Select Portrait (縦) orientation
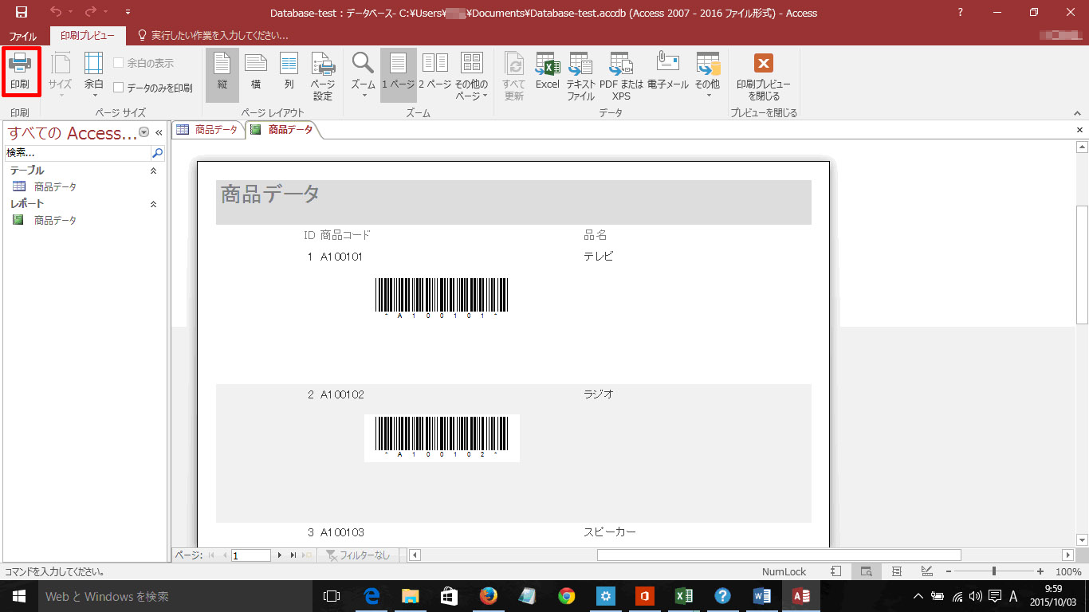Image resolution: width=1089 pixels, height=612 pixels. coord(222,76)
